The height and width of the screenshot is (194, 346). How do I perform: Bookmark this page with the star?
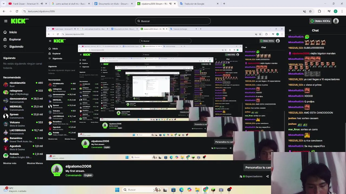click(310, 11)
